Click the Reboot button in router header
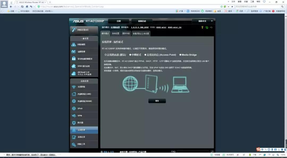The image size is (287, 158). (x=142, y=21)
